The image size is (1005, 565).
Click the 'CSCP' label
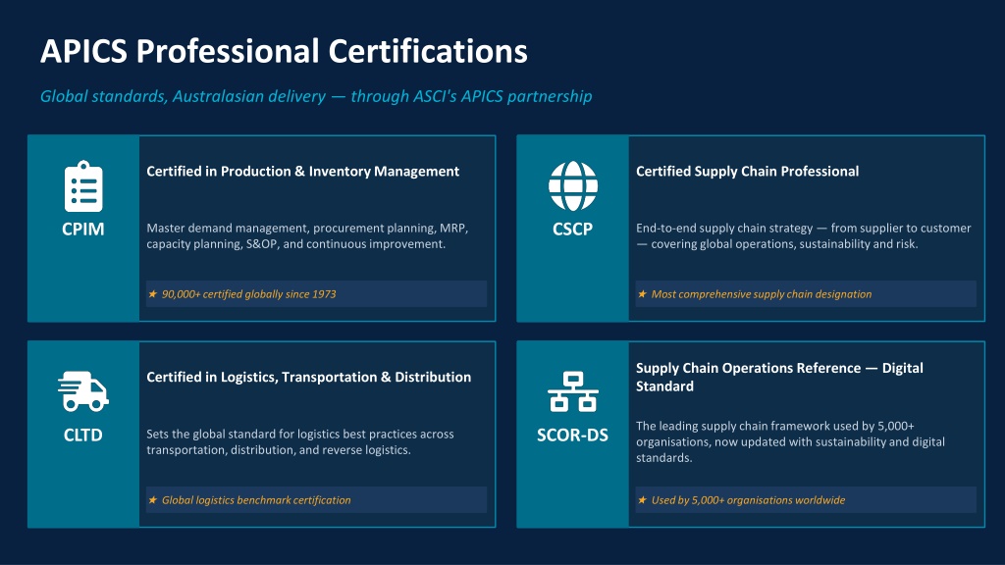[573, 229]
